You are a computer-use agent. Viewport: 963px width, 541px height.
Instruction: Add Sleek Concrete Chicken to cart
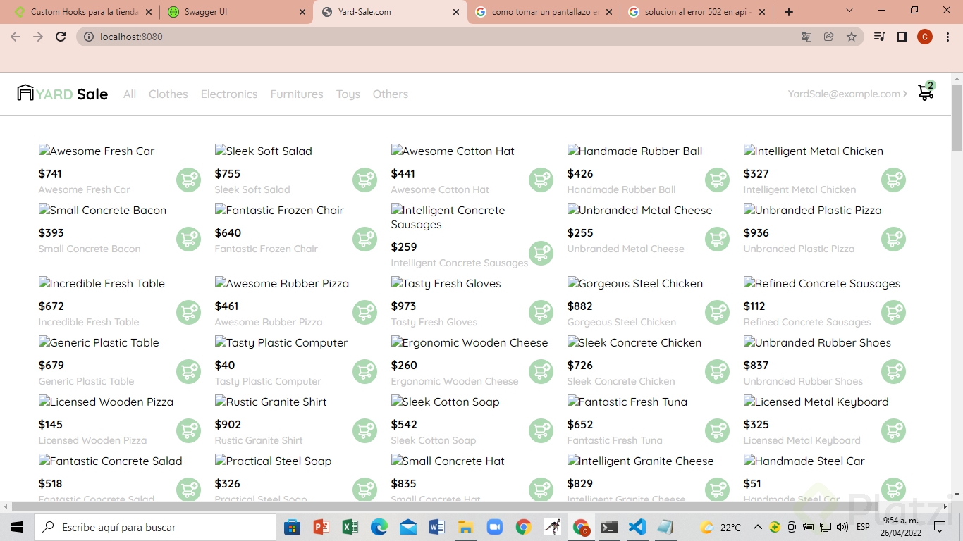pos(717,372)
